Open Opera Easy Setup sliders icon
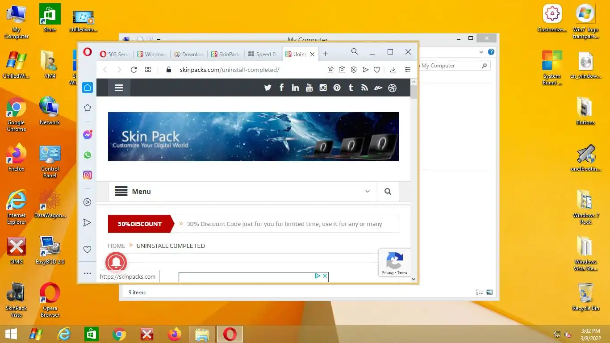 tap(407, 70)
